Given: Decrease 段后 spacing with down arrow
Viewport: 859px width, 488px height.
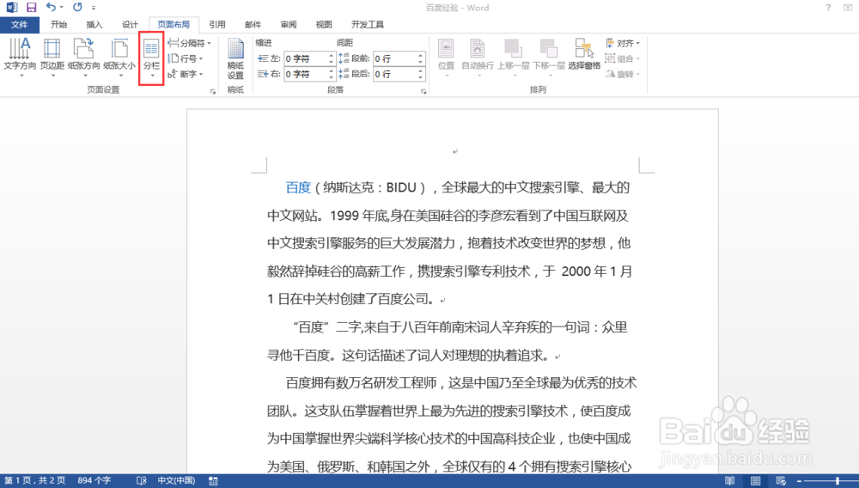Looking at the screenshot, I should click(x=420, y=76).
